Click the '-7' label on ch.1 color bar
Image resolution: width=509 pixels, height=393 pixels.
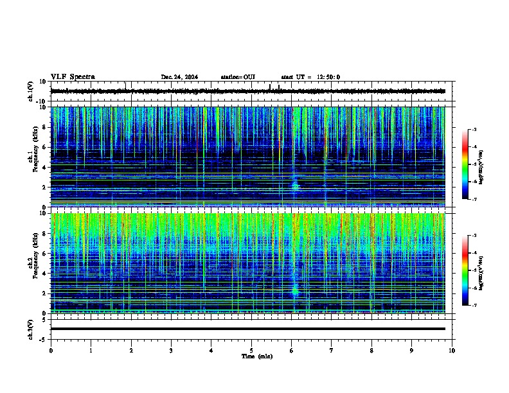[x=474, y=199]
